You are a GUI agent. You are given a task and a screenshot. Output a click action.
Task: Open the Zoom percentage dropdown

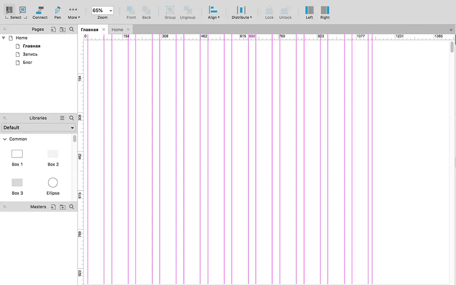coord(102,10)
